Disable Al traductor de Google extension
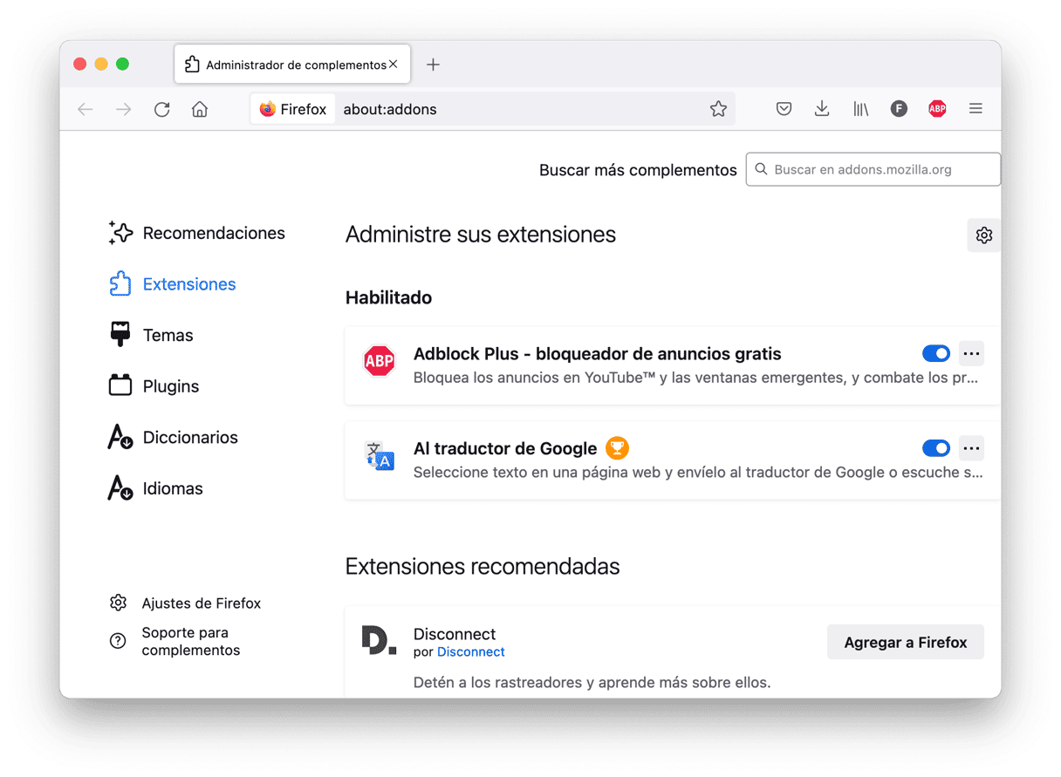The height and width of the screenshot is (777, 1061). (x=936, y=448)
